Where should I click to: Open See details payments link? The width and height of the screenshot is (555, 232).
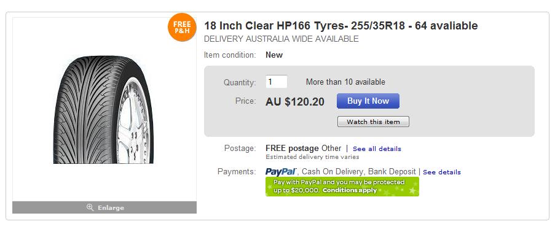442,172
